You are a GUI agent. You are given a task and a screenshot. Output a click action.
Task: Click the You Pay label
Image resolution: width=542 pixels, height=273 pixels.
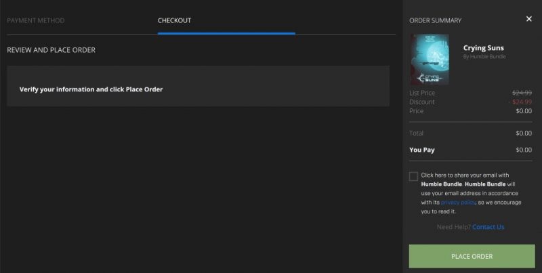pyautogui.click(x=421, y=150)
